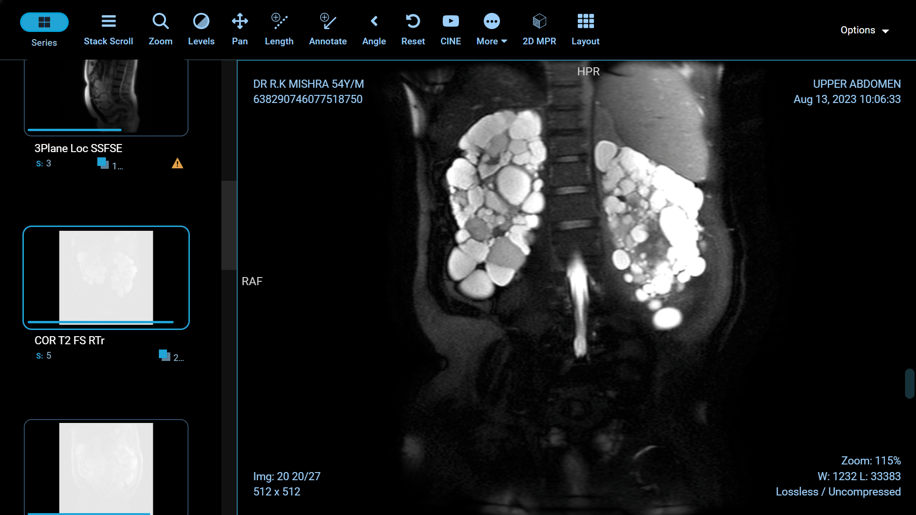Expand the More tools dropdown
The width and height of the screenshot is (916, 515).
(491, 29)
